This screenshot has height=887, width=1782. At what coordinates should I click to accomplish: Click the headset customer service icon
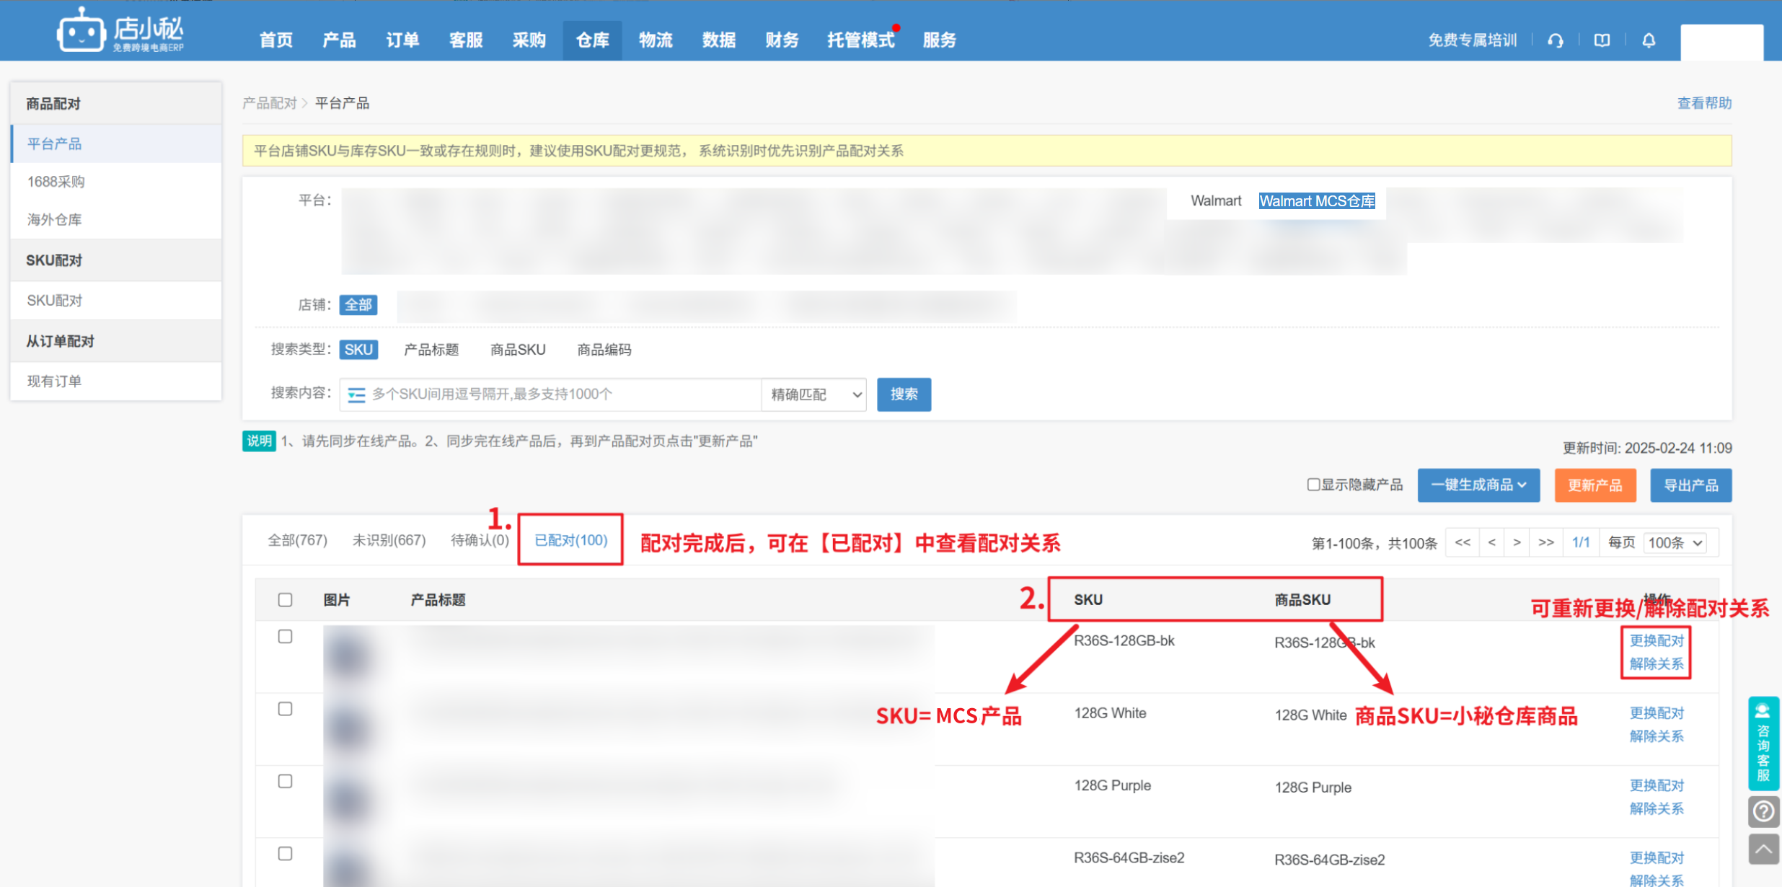point(1556,40)
